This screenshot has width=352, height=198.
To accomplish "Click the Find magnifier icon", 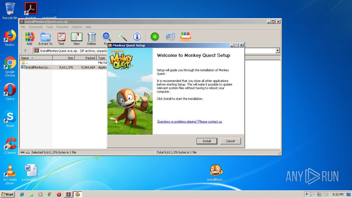I will point(106,37).
